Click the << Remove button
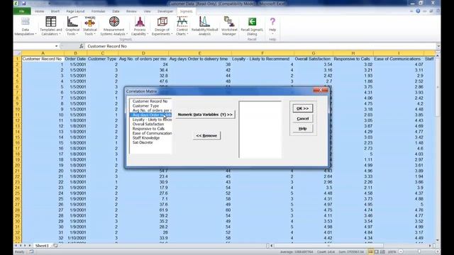This screenshot has width=454, height=255. pos(206,135)
